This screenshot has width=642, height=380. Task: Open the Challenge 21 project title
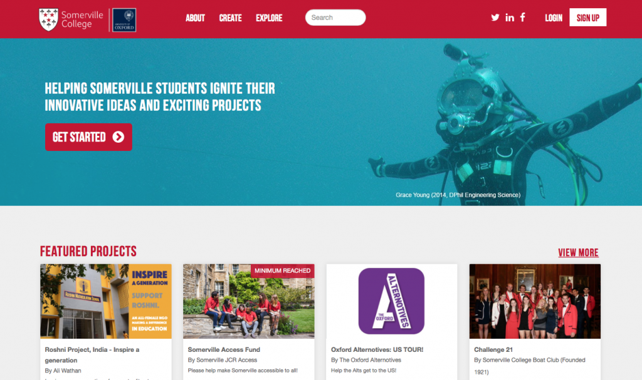[493, 350]
